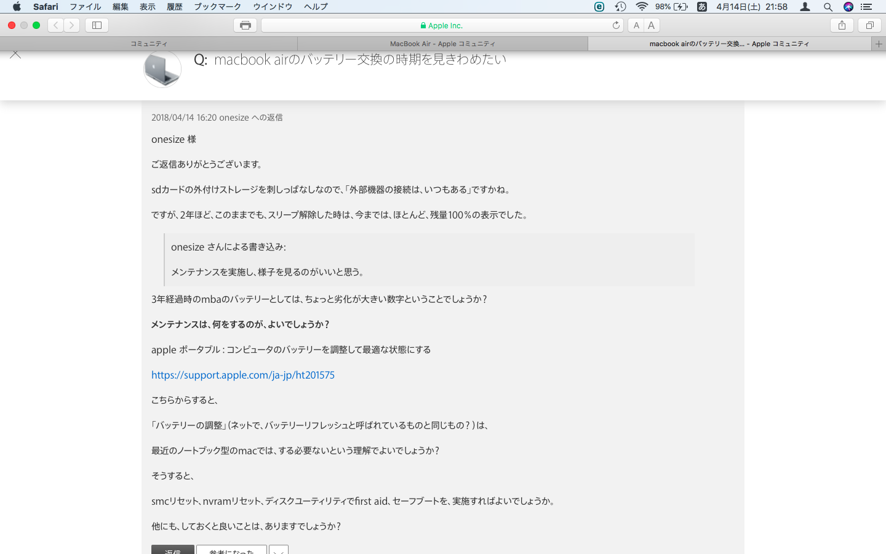Click the line ご返信ありがとうございます
Screen dimensions: 886x554
(207, 164)
